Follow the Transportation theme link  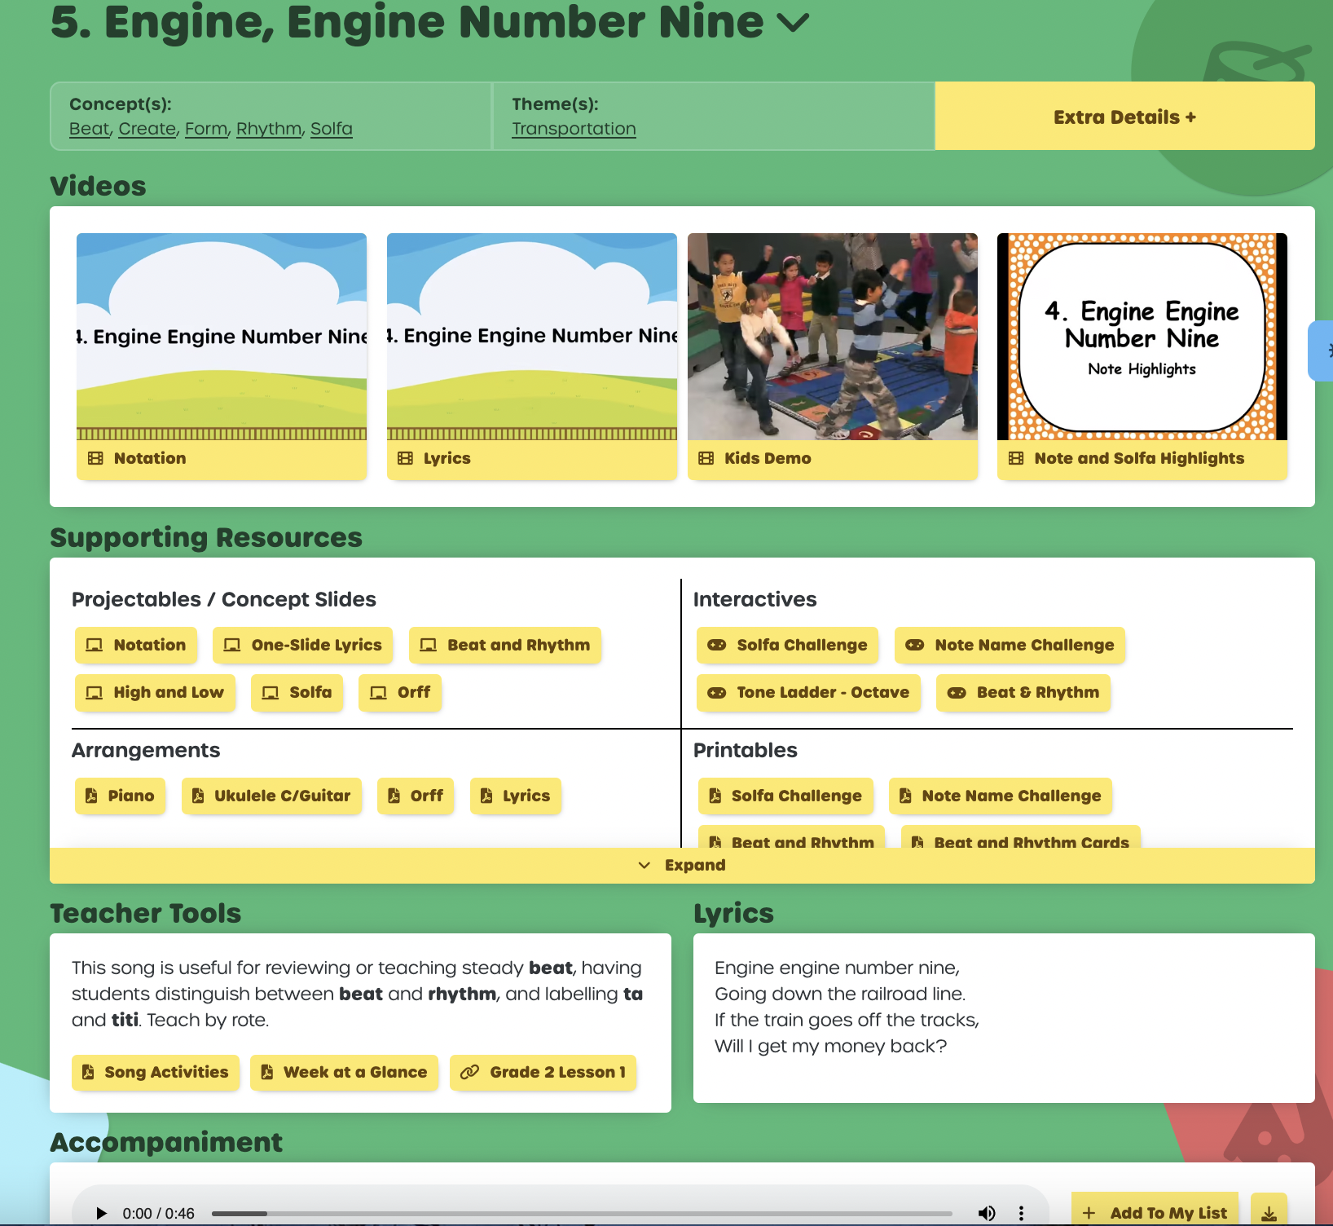pos(574,129)
